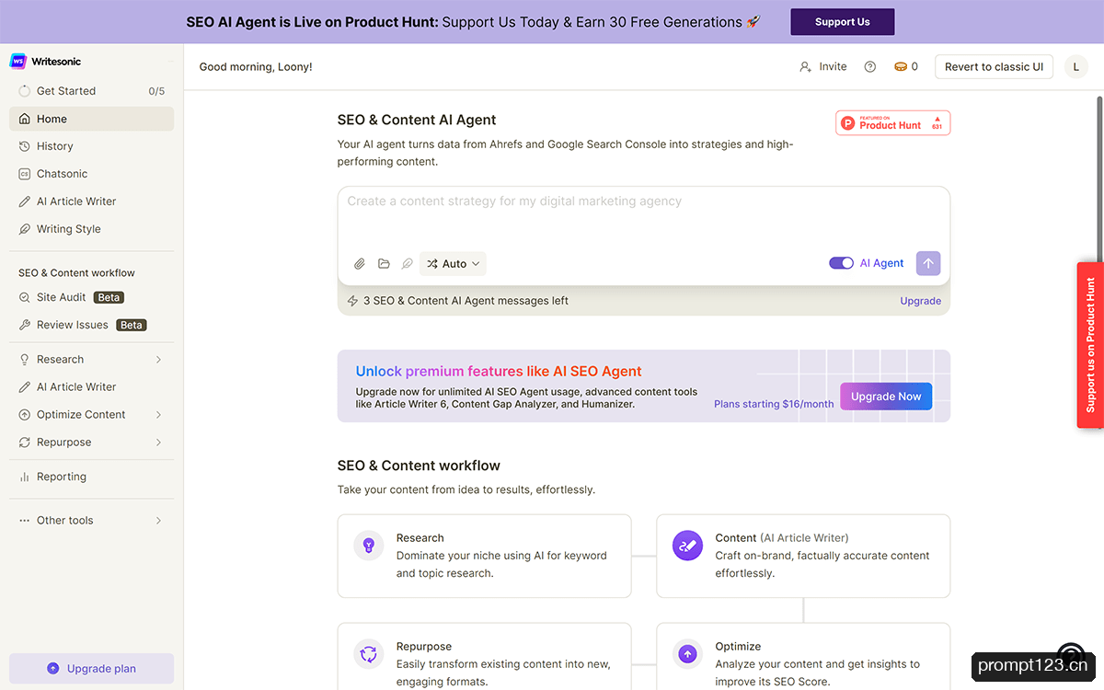Viewport: 1104px width, 690px height.
Task: Click Plans starting $16/month link
Action: 774,404
